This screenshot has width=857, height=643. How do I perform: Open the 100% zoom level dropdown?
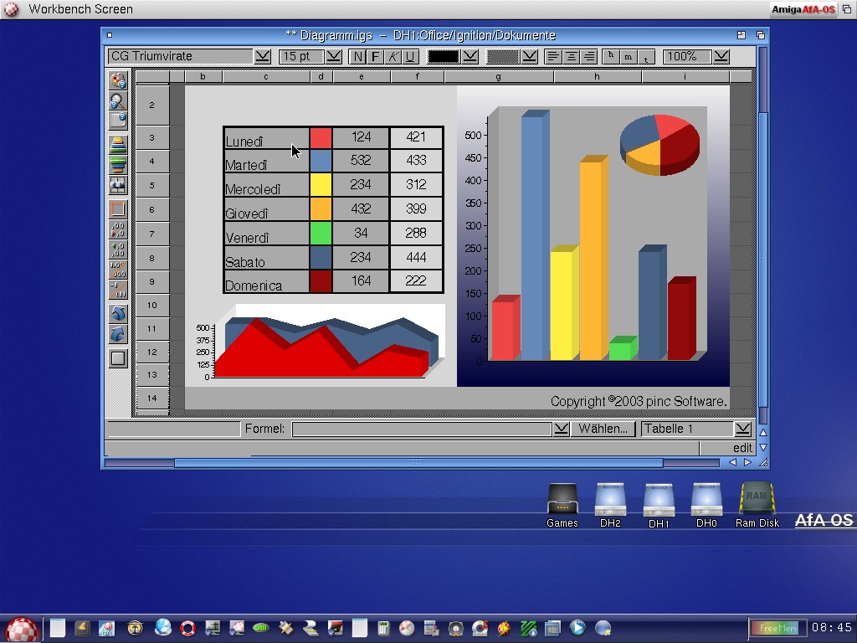click(x=721, y=56)
